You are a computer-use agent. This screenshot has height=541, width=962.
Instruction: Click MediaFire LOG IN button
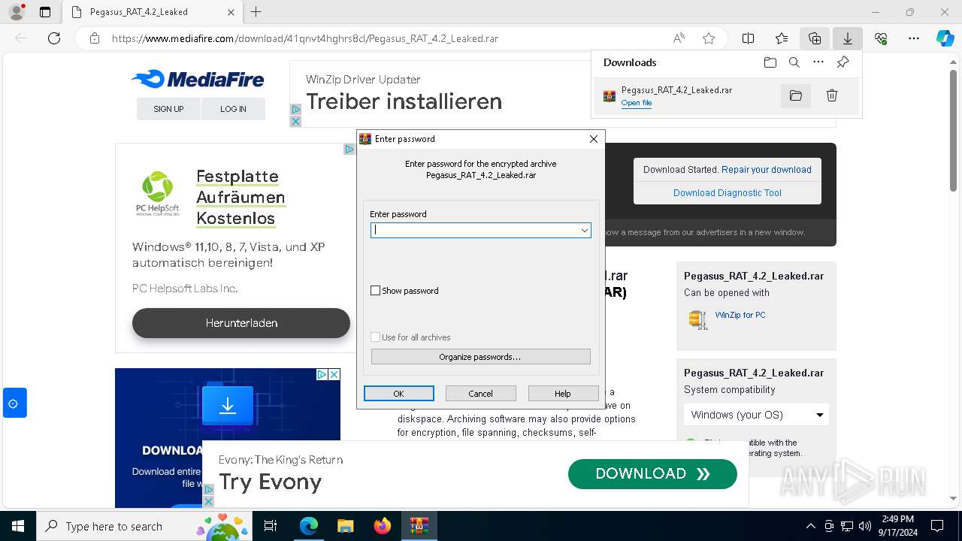[x=233, y=109]
